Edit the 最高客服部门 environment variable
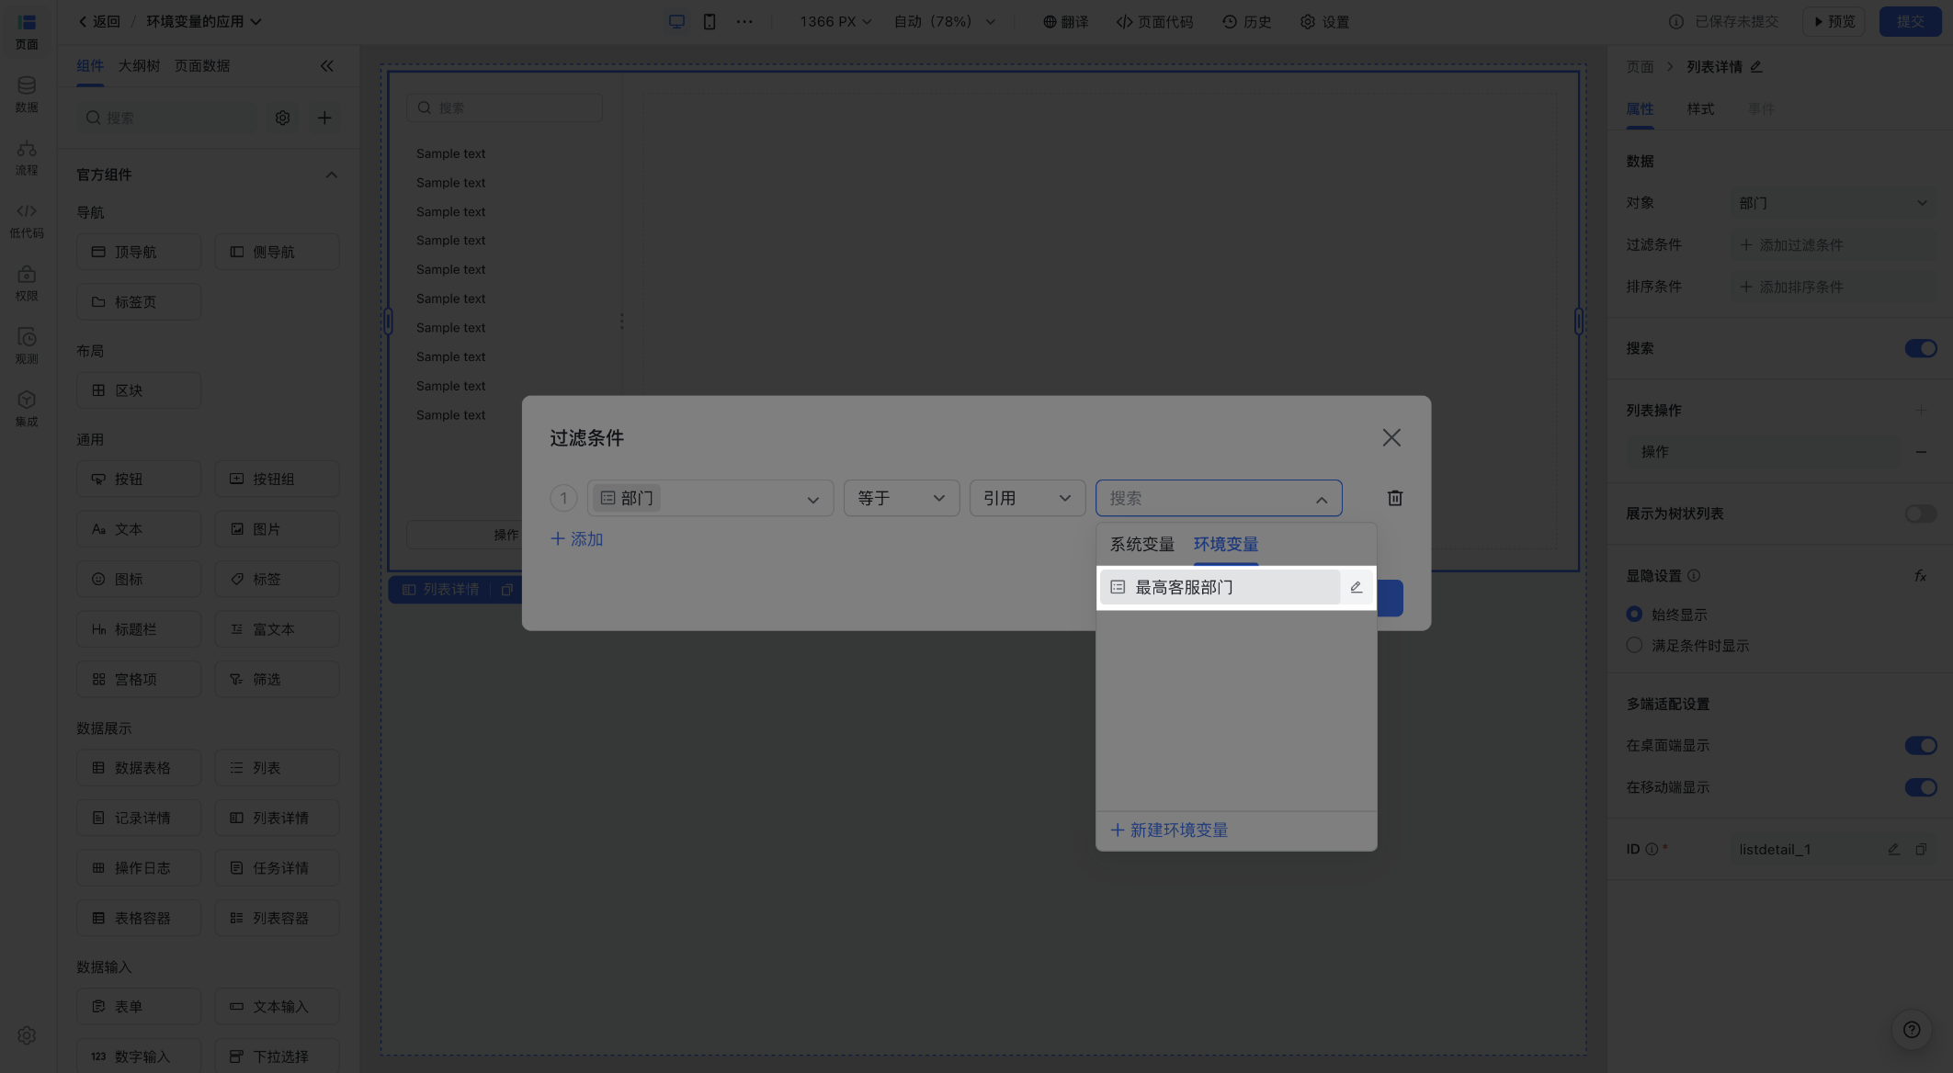 [x=1356, y=587]
